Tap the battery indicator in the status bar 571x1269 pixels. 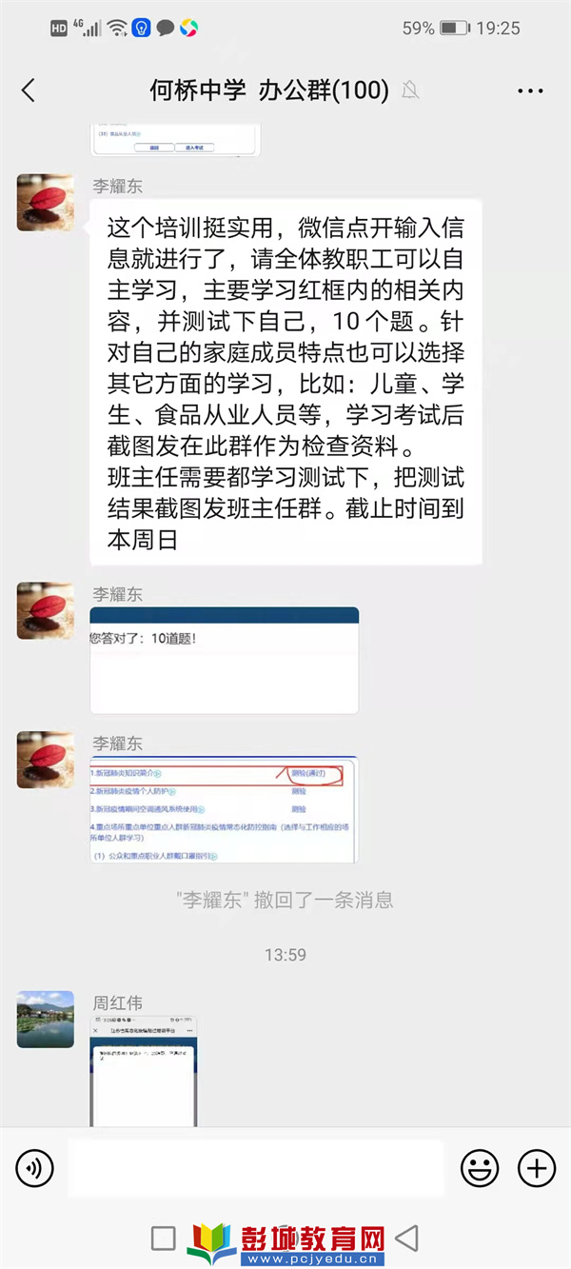[455, 29]
